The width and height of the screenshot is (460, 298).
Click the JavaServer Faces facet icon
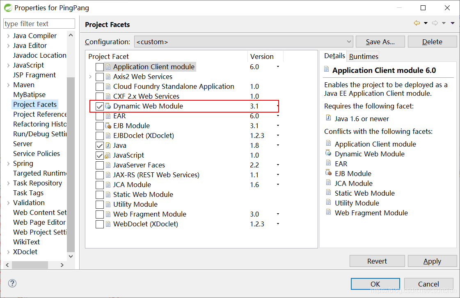point(108,165)
